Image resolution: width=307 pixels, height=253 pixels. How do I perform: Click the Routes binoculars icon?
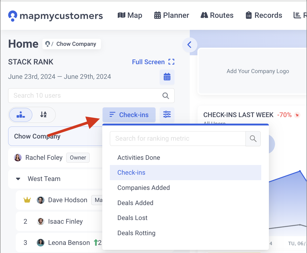204,15
